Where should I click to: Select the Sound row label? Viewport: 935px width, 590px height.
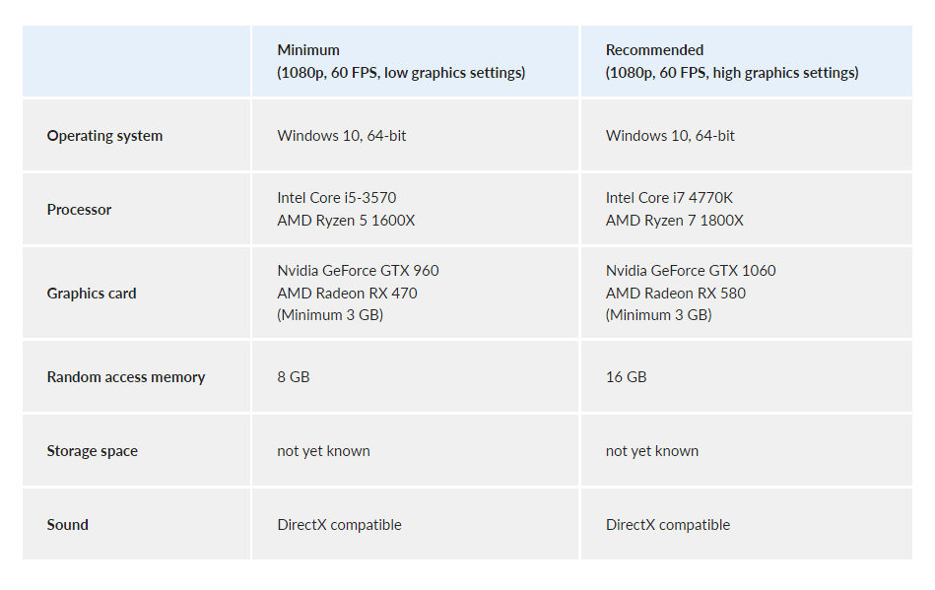pyautogui.click(x=67, y=524)
